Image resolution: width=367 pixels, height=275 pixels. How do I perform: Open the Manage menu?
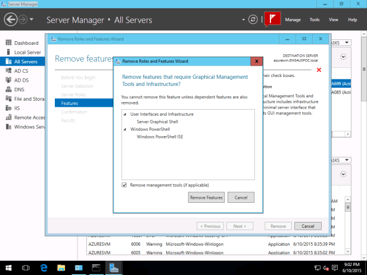[293, 20]
